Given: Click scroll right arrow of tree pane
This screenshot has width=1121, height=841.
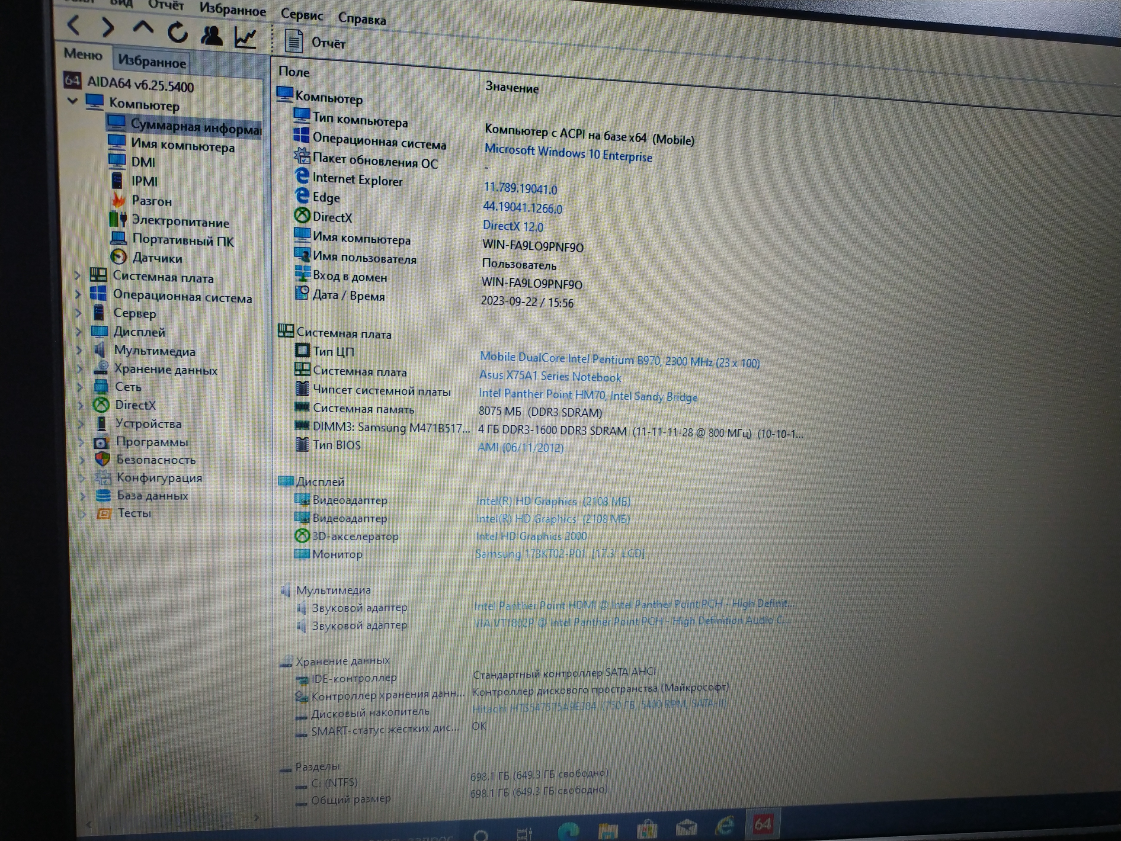Looking at the screenshot, I should (256, 817).
